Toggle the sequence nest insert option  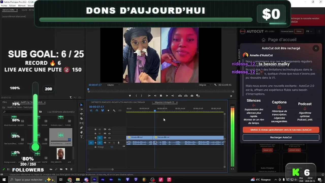[x=91, y=111]
